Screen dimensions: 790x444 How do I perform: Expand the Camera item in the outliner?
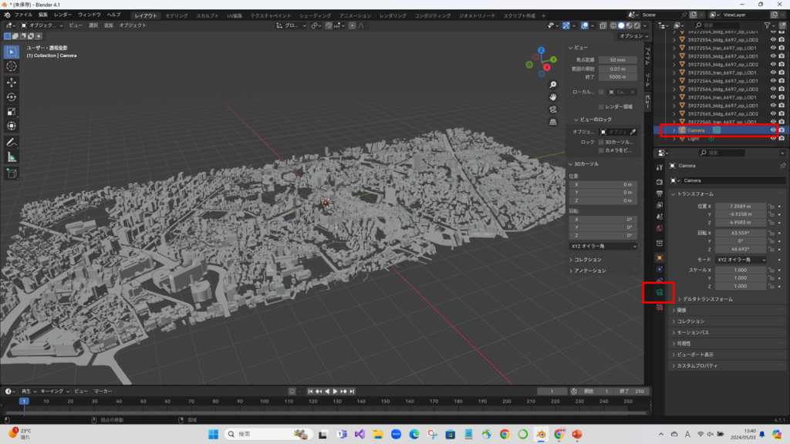pyautogui.click(x=674, y=130)
